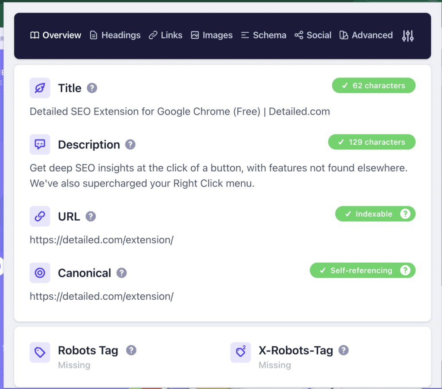Click the Links chain icon in navigation
Image resolution: width=442 pixels, height=389 pixels.
(x=153, y=35)
